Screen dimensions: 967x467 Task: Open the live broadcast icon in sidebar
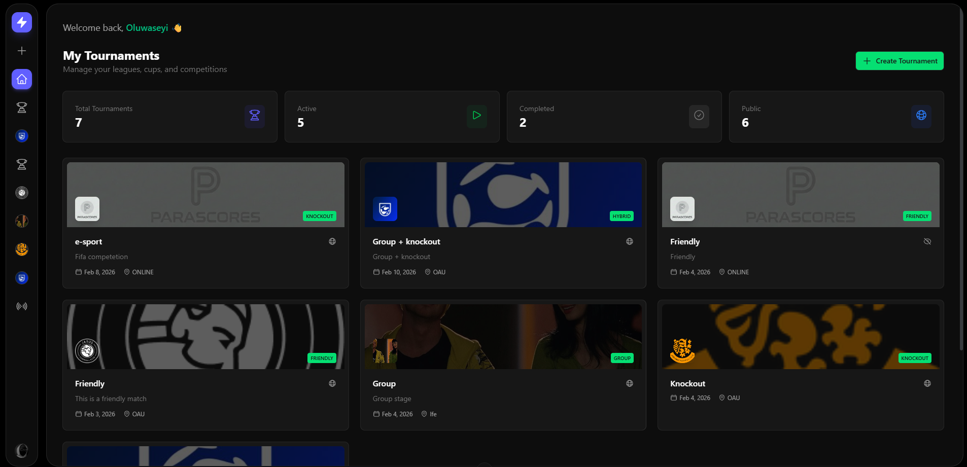point(21,306)
